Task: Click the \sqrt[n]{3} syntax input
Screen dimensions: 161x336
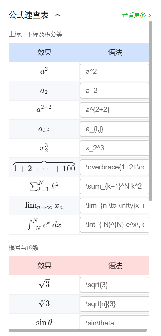Action: (x=114, y=304)
